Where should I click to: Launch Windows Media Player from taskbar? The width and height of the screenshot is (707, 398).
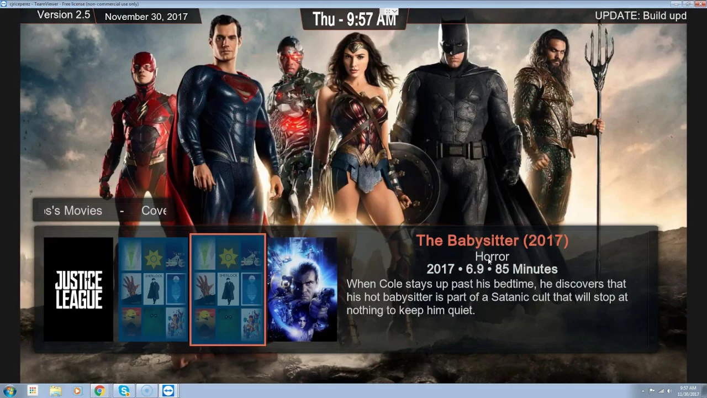click(x=77, y=391)
